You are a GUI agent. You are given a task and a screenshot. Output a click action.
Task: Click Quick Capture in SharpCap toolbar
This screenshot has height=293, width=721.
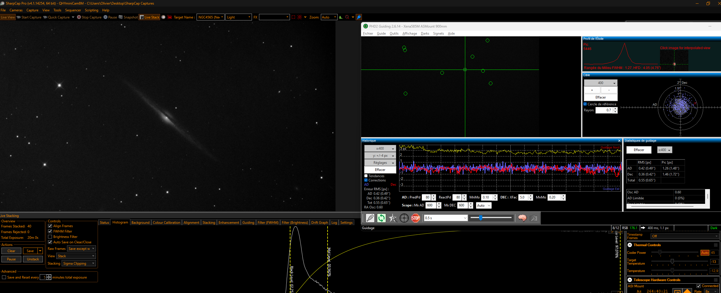(x=56, y=17)
